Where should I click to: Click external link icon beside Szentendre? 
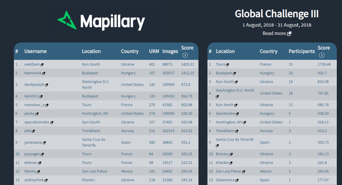click(x=237, y=114)
